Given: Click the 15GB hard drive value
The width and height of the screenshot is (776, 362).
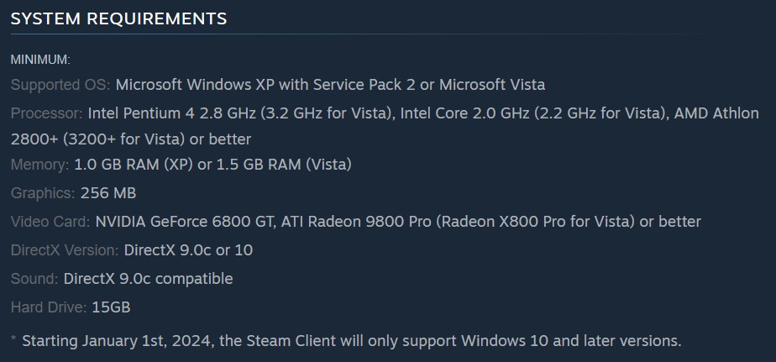Looking at the screenshot, I should pos(112,307).
